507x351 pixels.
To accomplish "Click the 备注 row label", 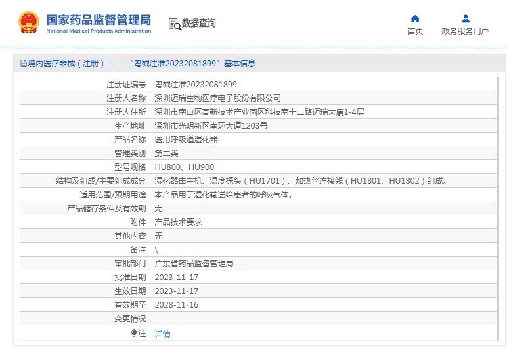I will (138, 250).
